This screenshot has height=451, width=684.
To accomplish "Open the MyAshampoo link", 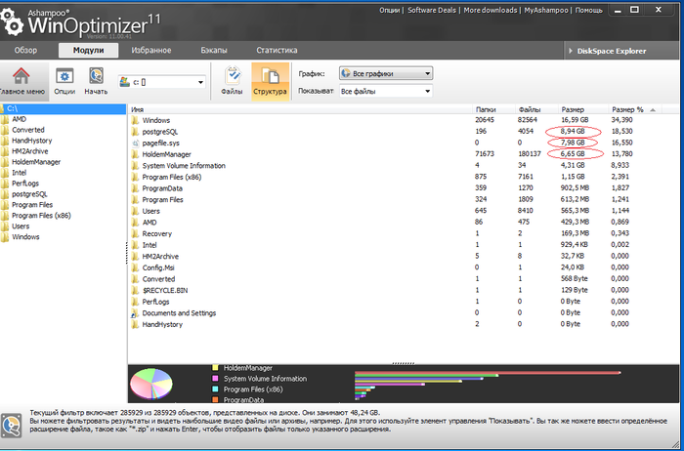I will tap(545, 10).
